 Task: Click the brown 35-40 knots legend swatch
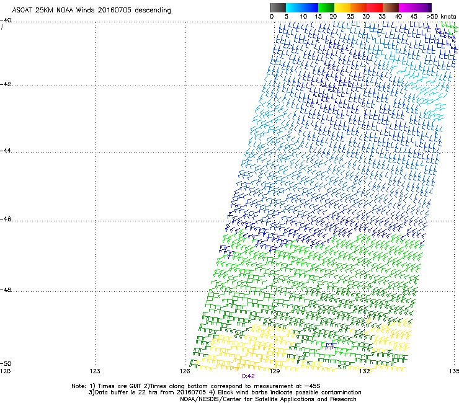[x=391, y=7]
